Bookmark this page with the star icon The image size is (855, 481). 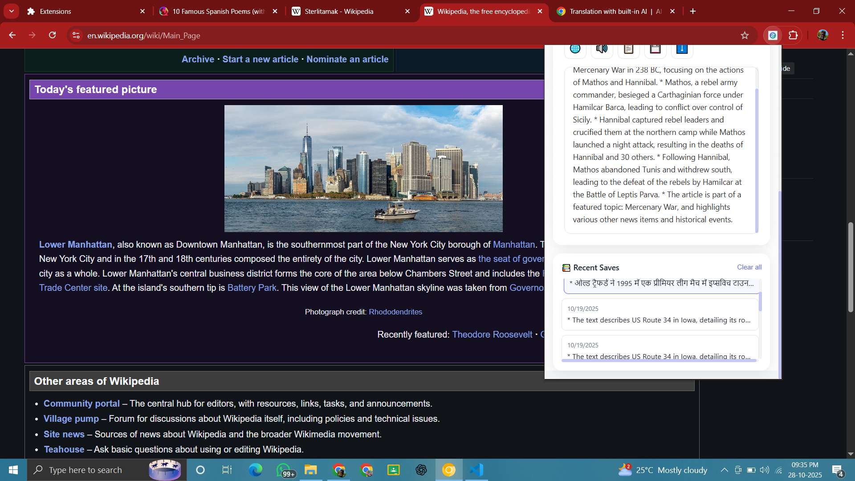click(745, 35)
